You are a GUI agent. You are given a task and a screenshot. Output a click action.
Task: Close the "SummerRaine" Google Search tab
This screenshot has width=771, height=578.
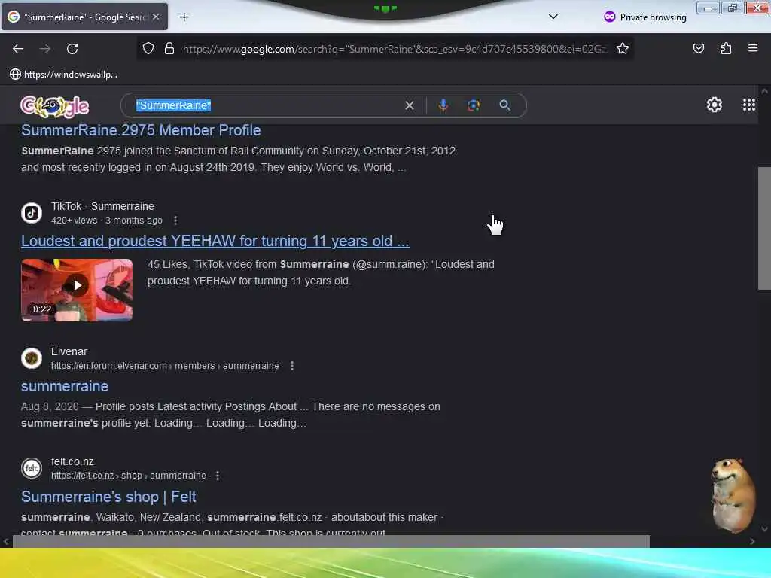tap(156, 17)
